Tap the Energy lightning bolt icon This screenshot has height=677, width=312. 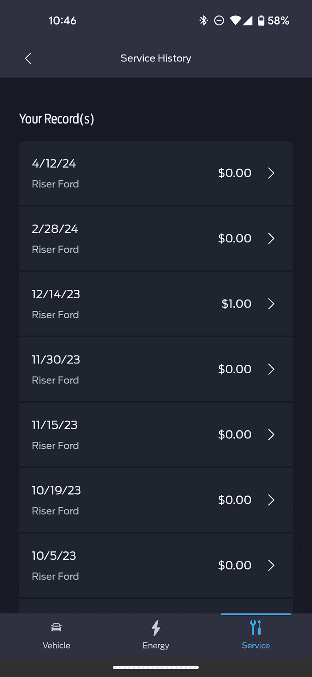[156, 628]
